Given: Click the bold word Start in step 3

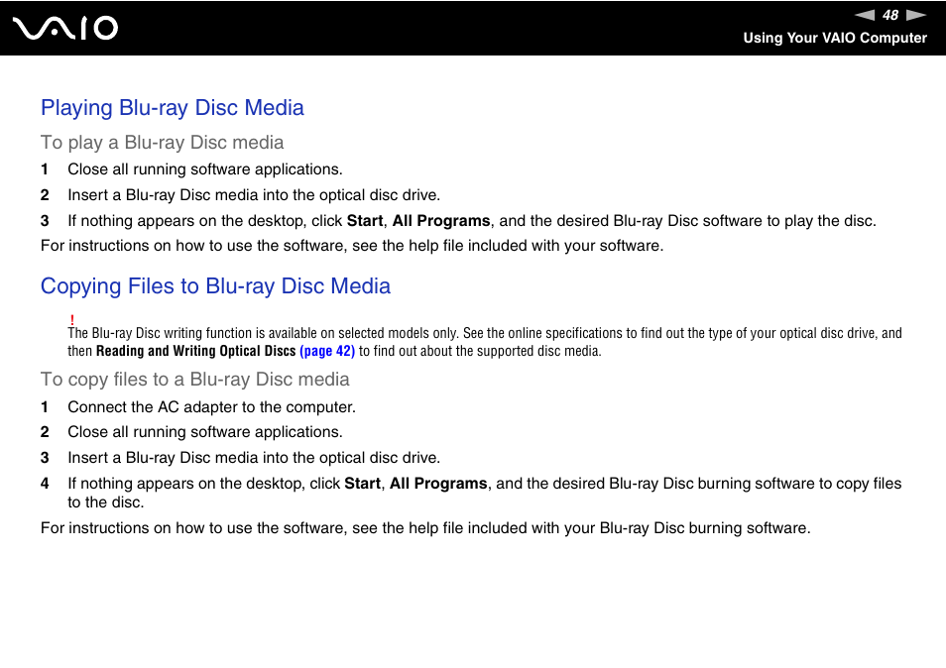Looking at the screenshot, I should [x=364, y=220].
